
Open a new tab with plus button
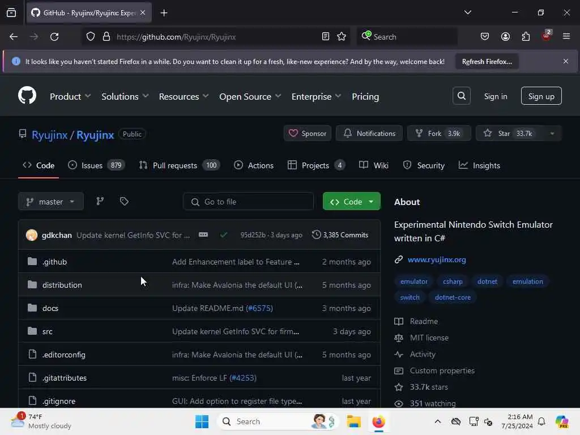click(164, 13)
